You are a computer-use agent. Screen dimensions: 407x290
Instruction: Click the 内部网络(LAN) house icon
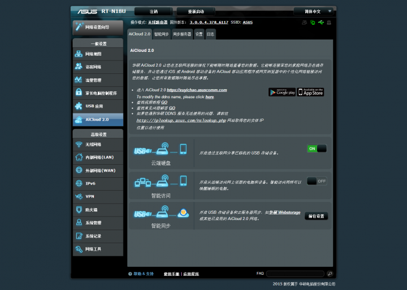[x=79, y=157]
